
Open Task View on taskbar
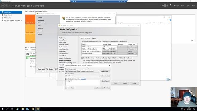(12, 109)
